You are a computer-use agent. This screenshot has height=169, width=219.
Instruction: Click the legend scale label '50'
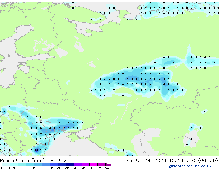(107, 168)
